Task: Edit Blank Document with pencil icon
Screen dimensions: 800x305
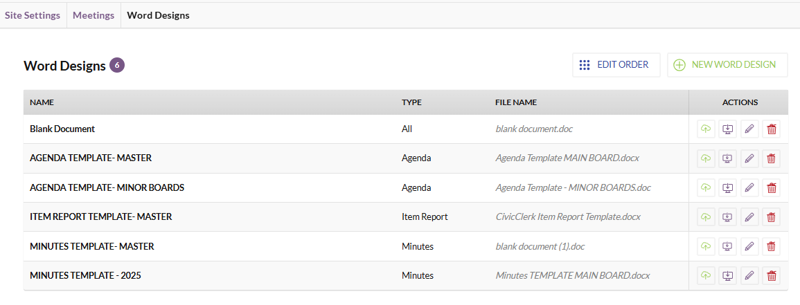Action: [749, 129]
